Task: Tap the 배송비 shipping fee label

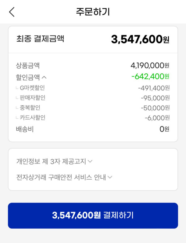Action: point(25,129)
